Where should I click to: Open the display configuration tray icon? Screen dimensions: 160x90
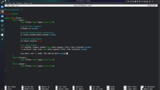[133, 1]
